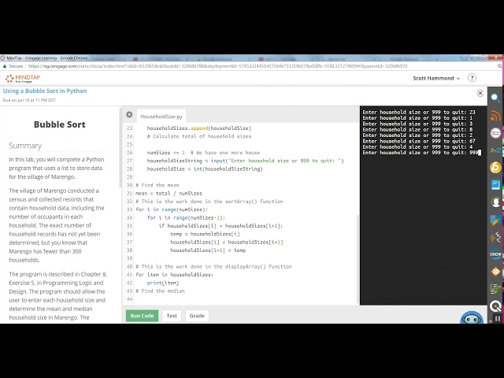The width and height of the screenshot is (504, 378).
Task: Click line 23 'householdSizes.append(householdSize)'
Action: click(199, 128)
